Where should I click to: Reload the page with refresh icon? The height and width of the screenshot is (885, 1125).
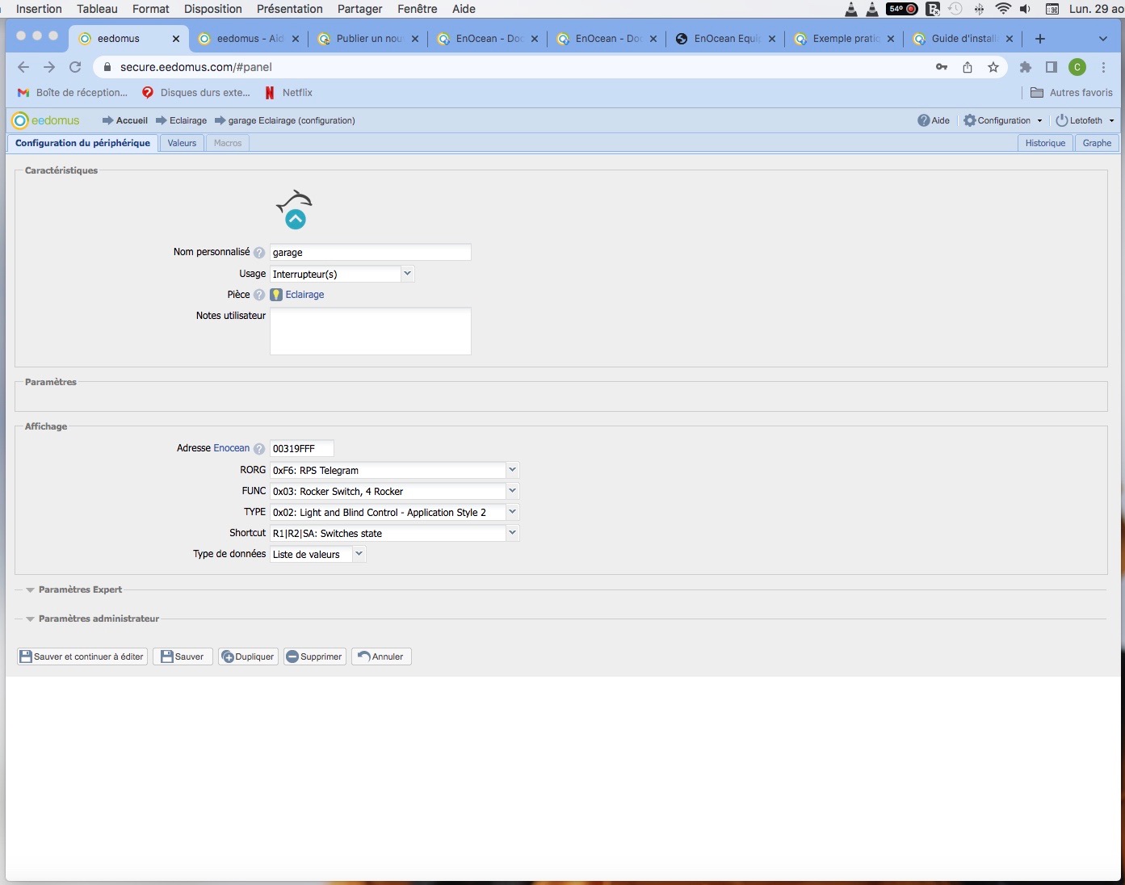(x=75, y=67)
